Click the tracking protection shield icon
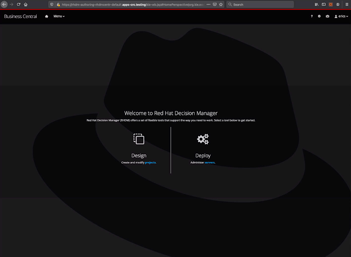 pos(52,4)
